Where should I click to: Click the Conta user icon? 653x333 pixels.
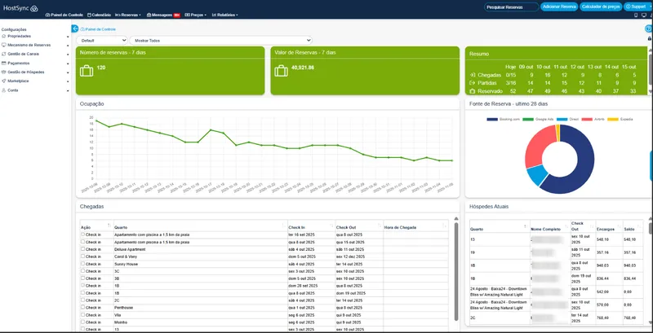(4, 90)
